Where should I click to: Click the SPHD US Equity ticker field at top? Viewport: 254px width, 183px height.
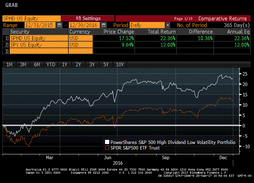pos(31,18)
